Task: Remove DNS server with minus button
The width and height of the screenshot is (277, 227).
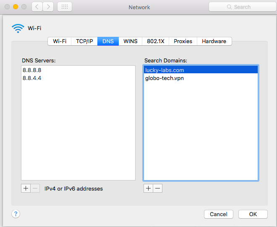Action: [36, 188]
